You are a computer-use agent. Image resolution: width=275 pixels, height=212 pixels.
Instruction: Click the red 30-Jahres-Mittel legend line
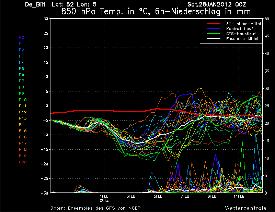click(x=214, y=24)
